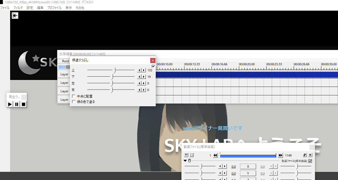This screenshot has height=180, width=338.
Task: Start playback with the Play button
Action: (x=10, y=104)
